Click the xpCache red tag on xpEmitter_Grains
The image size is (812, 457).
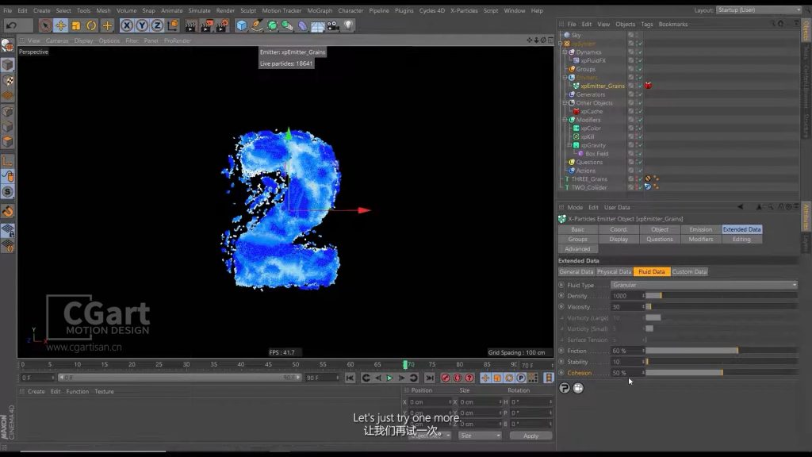click(648, 86)
